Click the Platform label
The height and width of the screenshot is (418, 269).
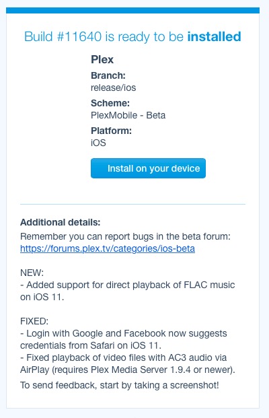[x=112, y=131]
